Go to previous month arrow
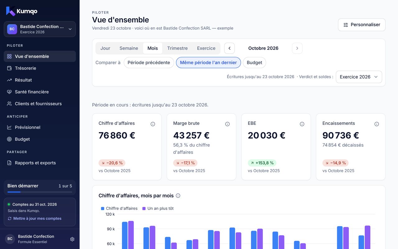This screenshot has height=249, width=398. (x=229, y=48)
